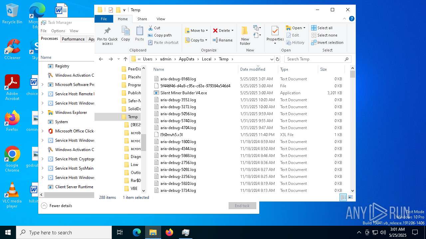Select Low folder in navigation tree
The width and height of the screenshot is (426, 239).
(x=131, y=165)
